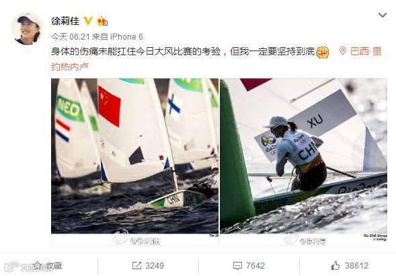Click the comment bubble icon
Viewport: 396px width, 276px height.
237,266
